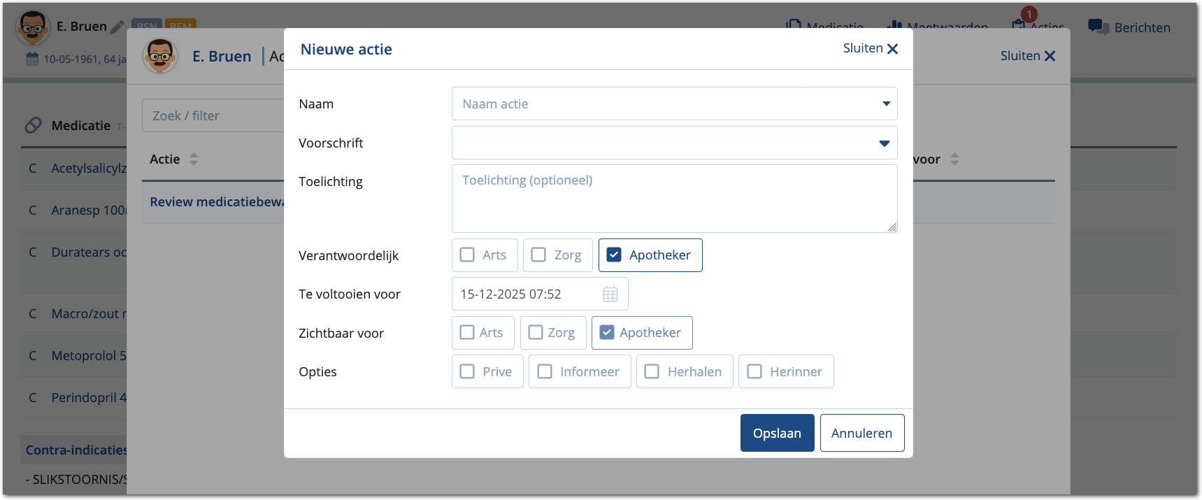Close Nieuwe actie dialog via Sluiten X
Viewport: 1202px width, 500px height.
[x=871, y=49]
